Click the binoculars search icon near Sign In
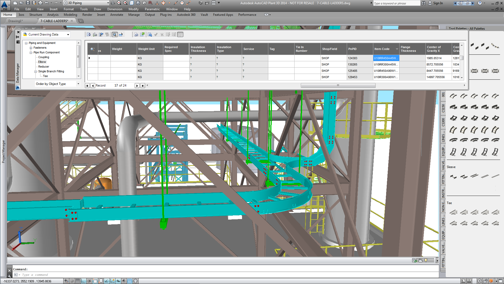504x284 pixels. (x=424, y=3)
